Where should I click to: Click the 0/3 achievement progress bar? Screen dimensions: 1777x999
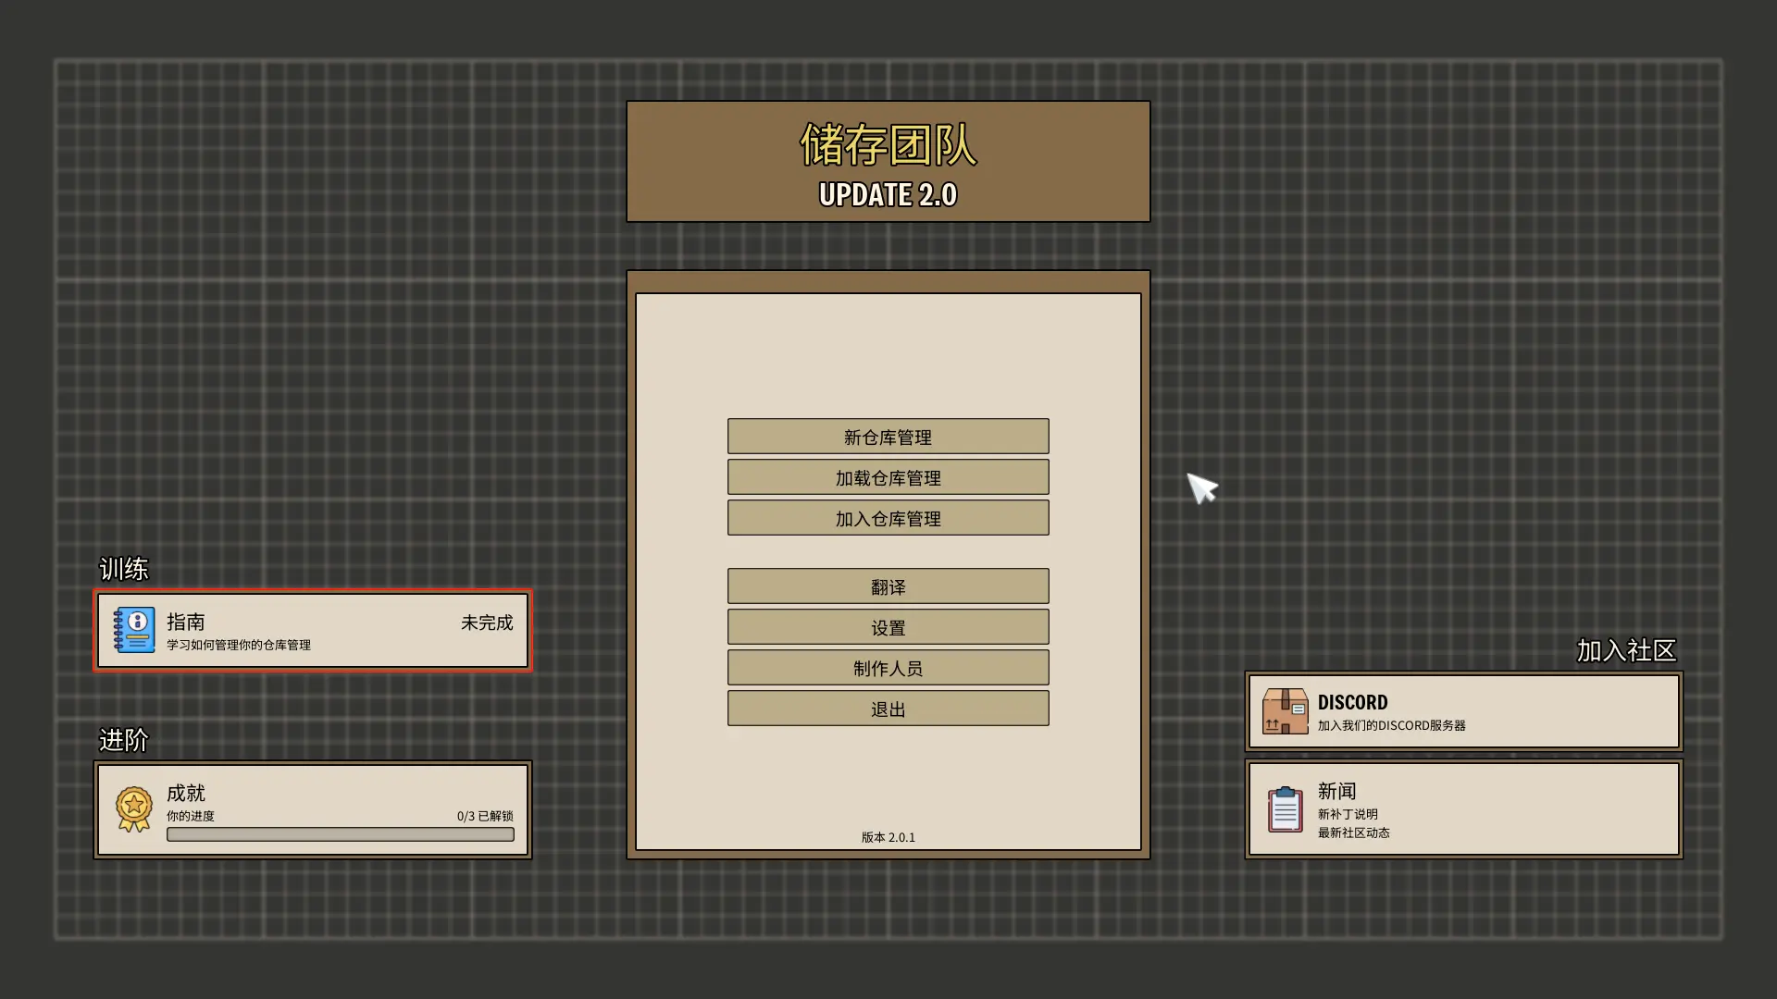pyautogui.click(x=341, y=834)
